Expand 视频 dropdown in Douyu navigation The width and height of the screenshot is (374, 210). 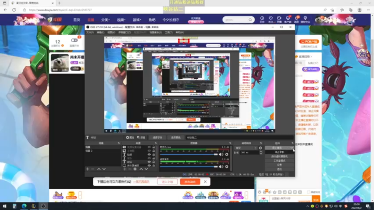(121, 20)
